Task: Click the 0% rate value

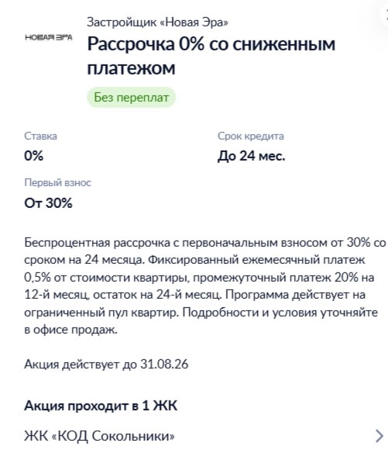Action: tap(34, 156)
